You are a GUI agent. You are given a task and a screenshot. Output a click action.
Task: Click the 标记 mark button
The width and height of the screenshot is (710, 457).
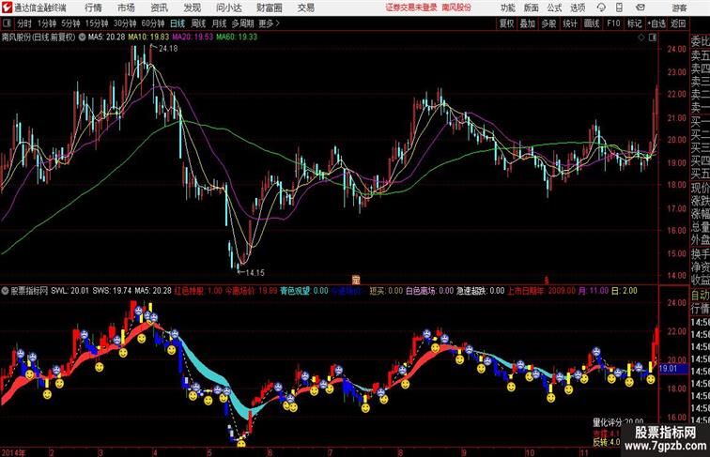(x=634, y=23)
